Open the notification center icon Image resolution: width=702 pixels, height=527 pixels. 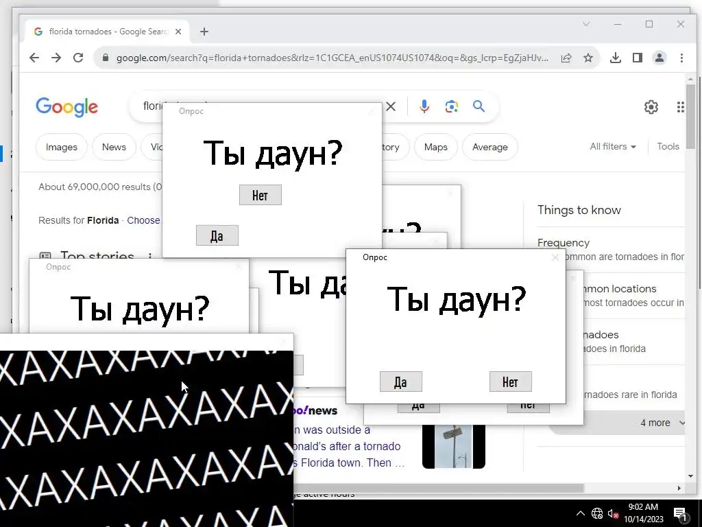[680, 514]
